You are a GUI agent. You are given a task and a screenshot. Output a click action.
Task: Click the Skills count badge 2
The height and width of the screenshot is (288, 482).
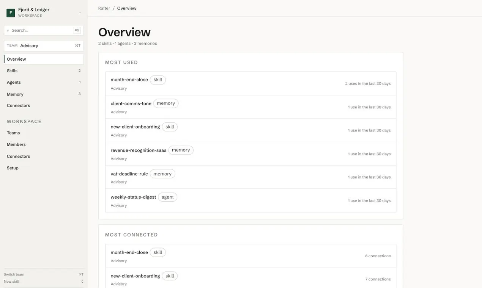79,71
